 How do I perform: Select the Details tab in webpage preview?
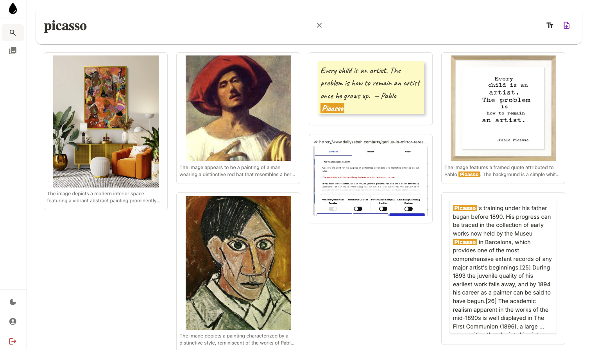click(x=371, y=152)
